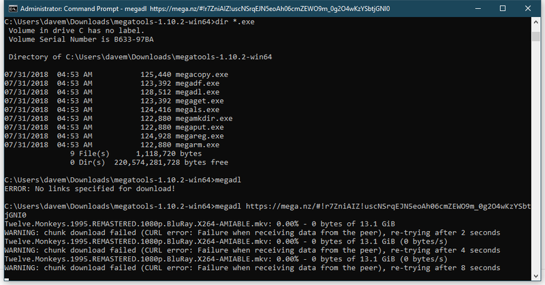Click the scrollbar up arrow
This screenshot has height=285, width=545.
click(x=535, y=22)
